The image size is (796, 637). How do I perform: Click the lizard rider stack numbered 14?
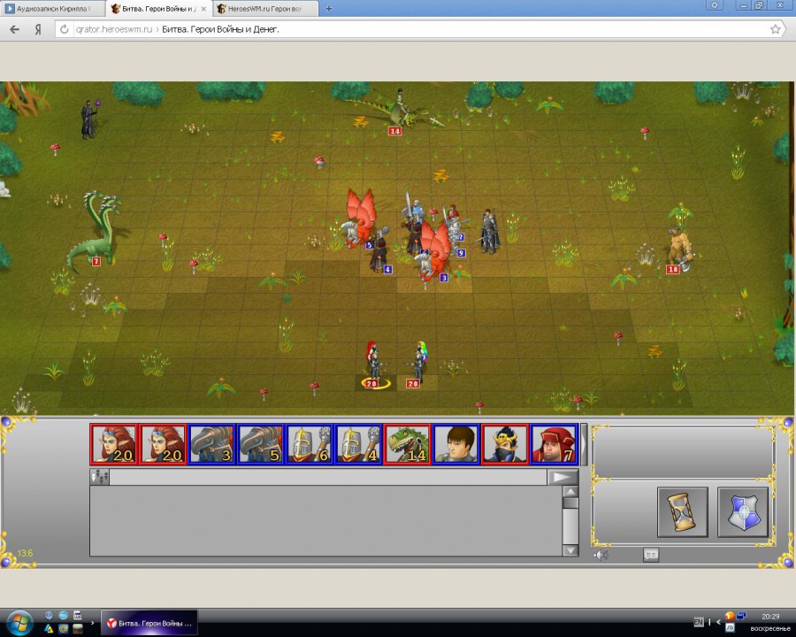[399, 111]
